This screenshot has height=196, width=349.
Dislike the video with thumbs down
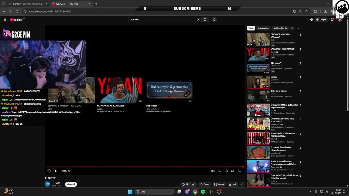pos(193,184)
